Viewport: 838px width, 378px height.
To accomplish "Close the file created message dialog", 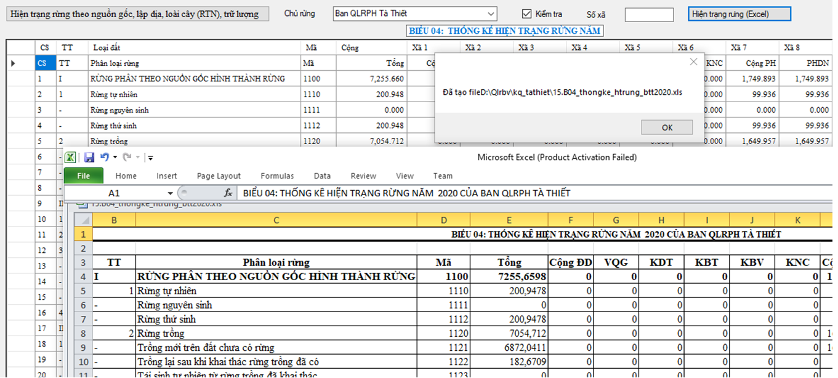I will coord(693,62).
